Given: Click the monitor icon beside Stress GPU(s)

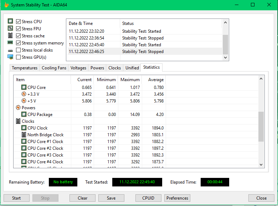Looking at the screenshot, I should (10, 57).
